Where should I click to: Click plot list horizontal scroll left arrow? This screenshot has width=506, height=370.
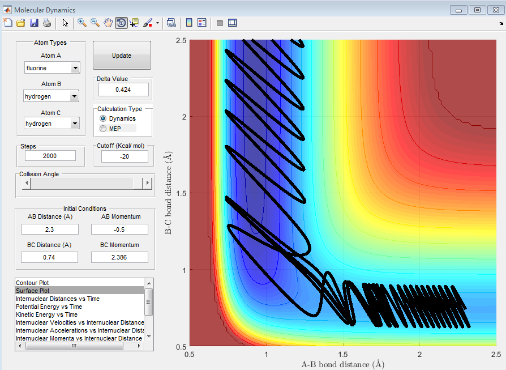tap(20, 346)
